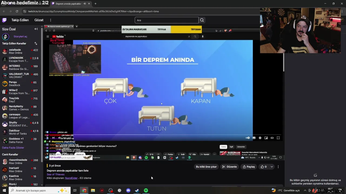
Task: Close the Deprem anında yapılcaklar tab
Action: tap(89, 4)
